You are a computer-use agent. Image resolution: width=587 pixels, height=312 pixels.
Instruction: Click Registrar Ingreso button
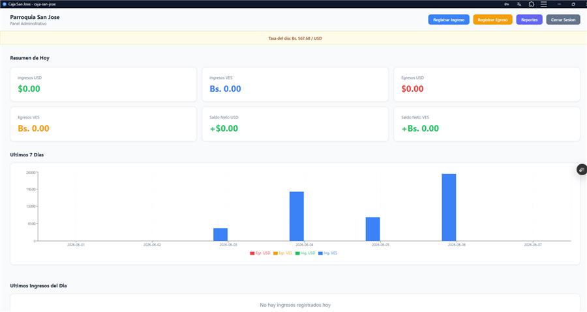[x=449, y=20]
